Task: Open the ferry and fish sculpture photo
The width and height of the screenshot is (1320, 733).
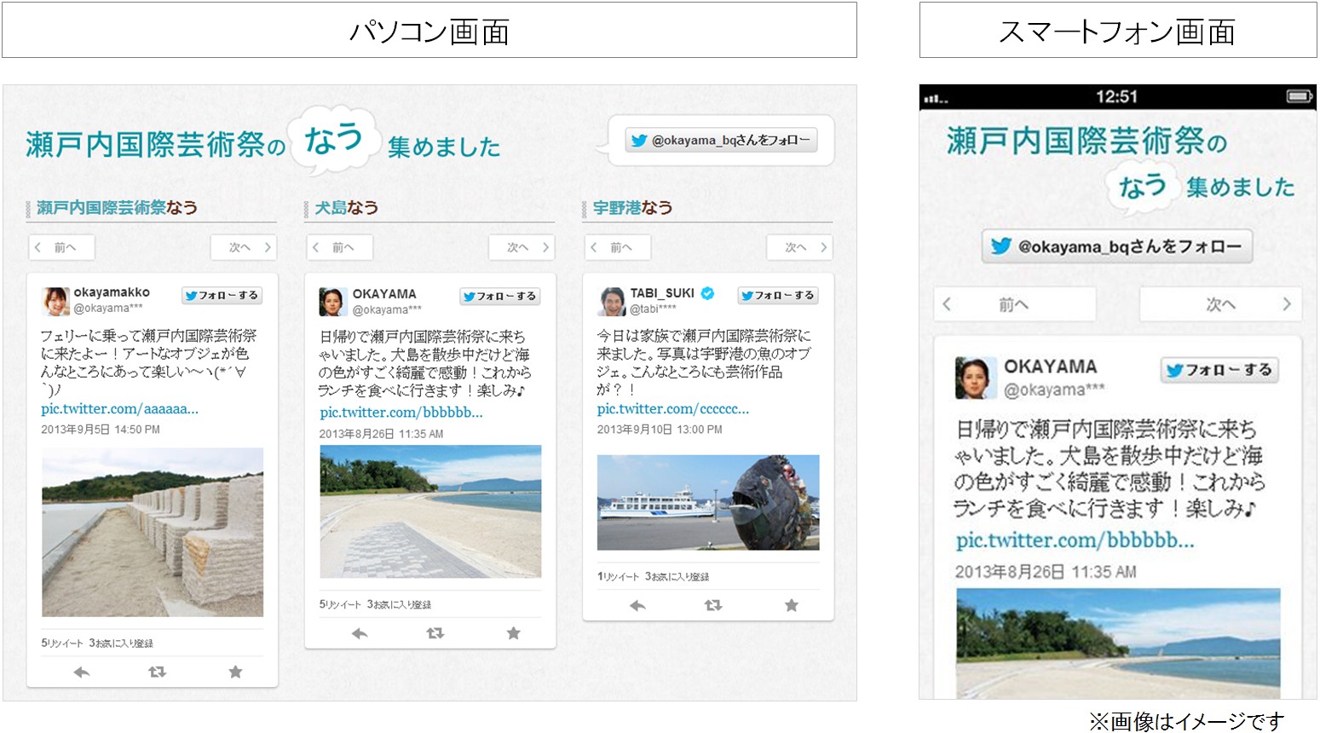Action: (707, 502)
